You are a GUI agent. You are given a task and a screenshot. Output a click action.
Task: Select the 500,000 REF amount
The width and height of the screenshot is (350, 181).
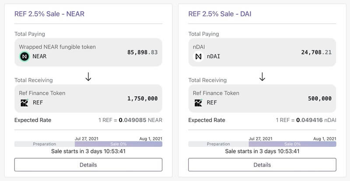pyautogui.click(x=320, y=98)
